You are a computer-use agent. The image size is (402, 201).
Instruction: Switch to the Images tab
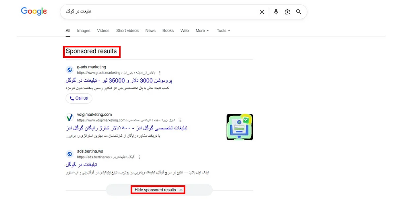84,31
